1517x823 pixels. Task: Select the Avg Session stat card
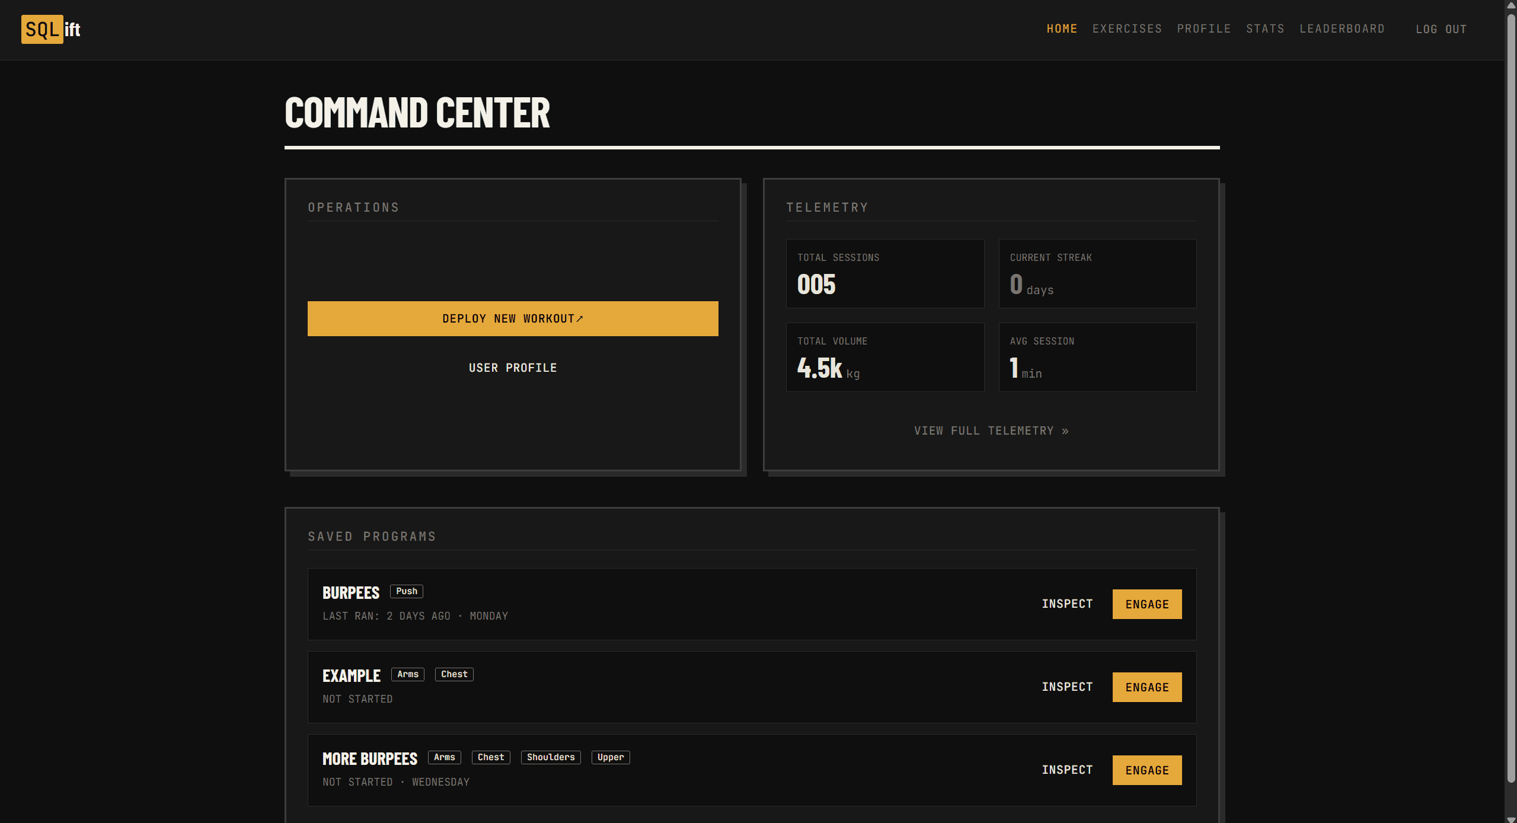[x=1097, y=357]
